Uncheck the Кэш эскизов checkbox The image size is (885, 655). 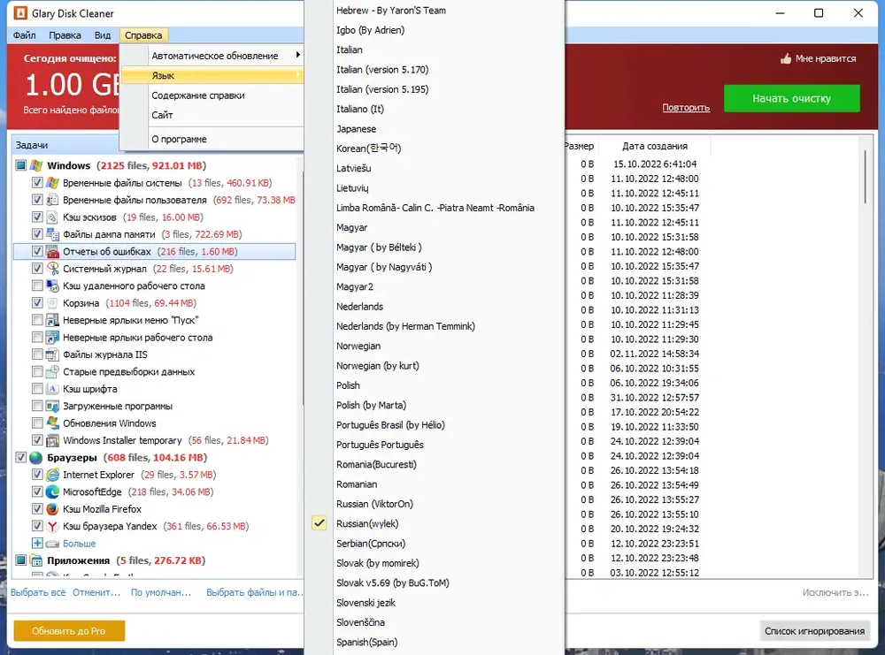[37, 217]
